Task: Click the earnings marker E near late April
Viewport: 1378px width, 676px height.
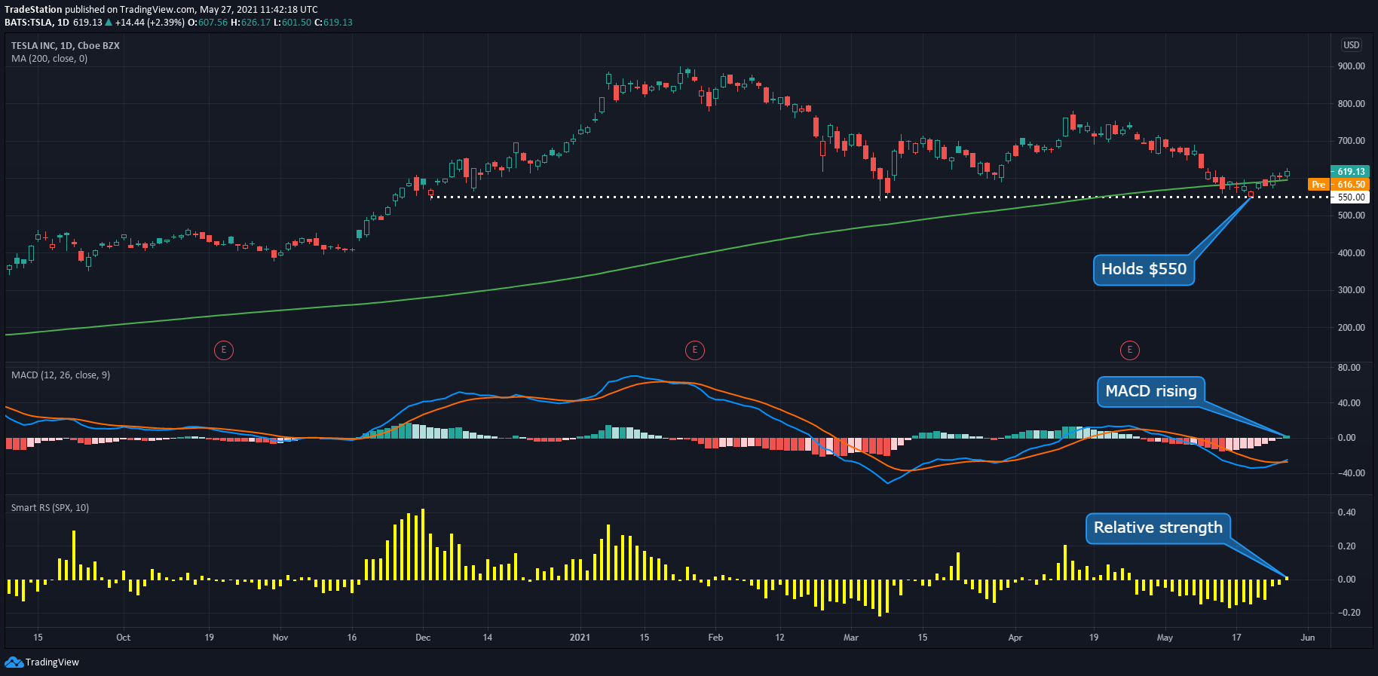Action: (1129, 350)
